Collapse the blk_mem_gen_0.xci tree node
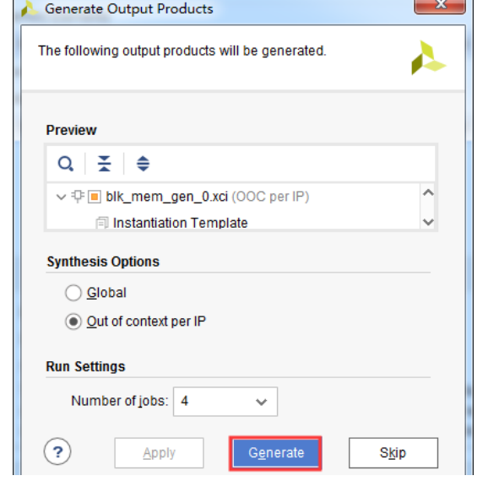The width and height of the screenshot is (483, 481). (x=62, y=197)
